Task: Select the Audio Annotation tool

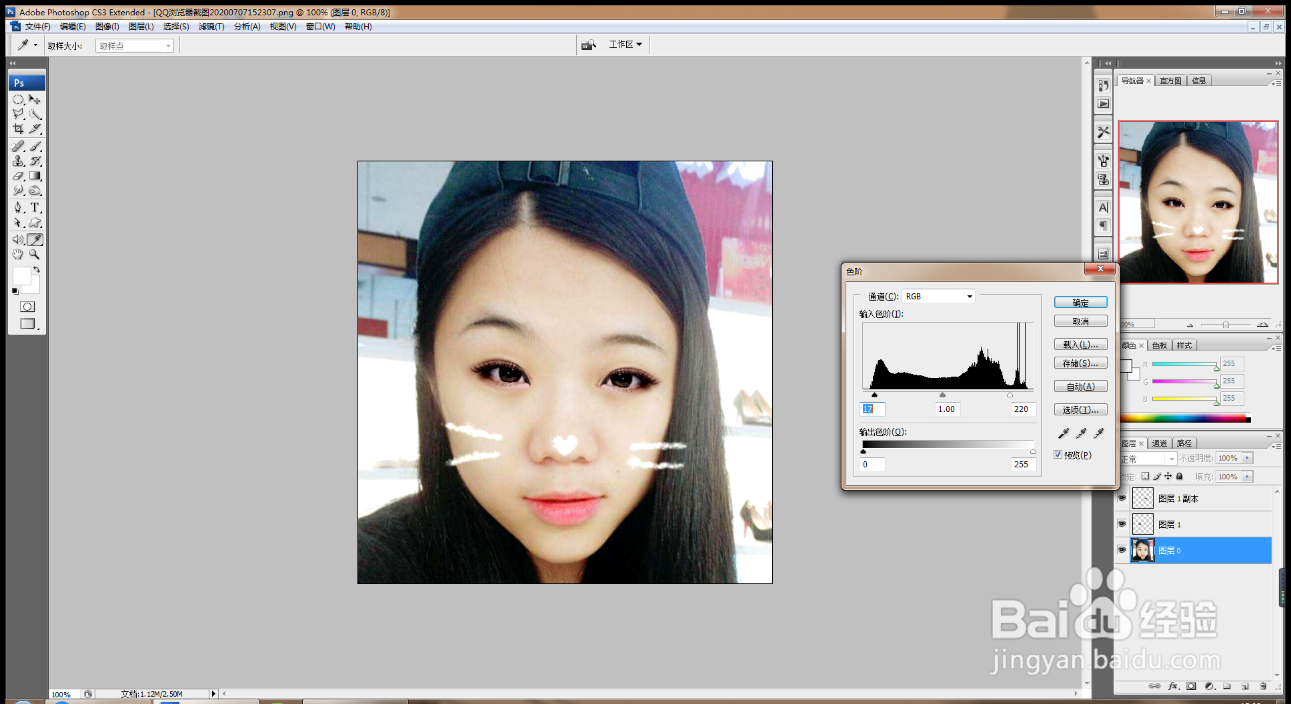Action: 18,239
